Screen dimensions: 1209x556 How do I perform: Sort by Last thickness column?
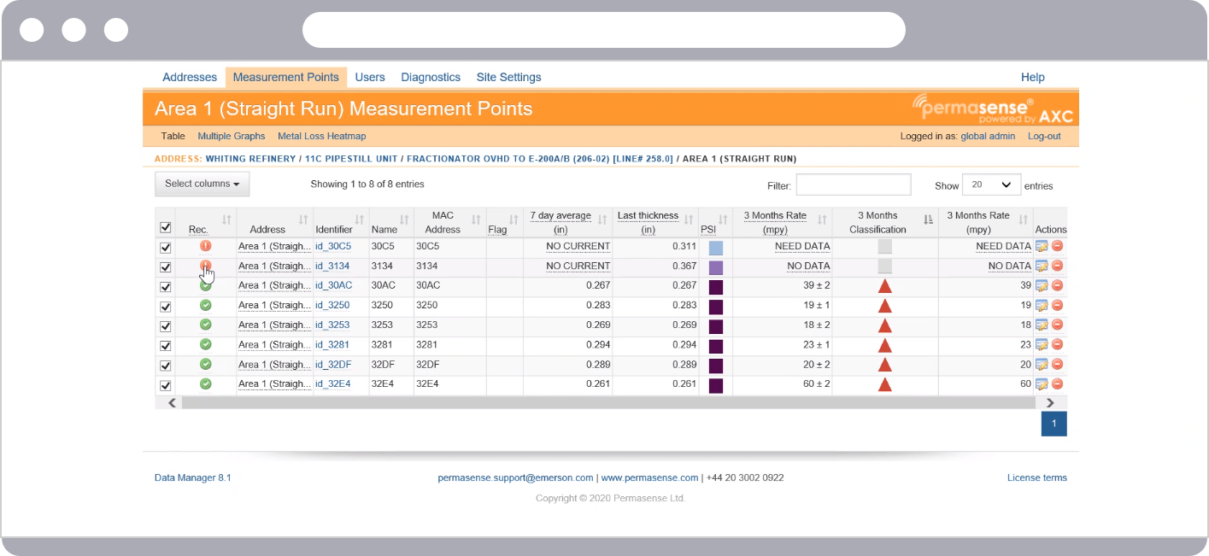point(655,222)
